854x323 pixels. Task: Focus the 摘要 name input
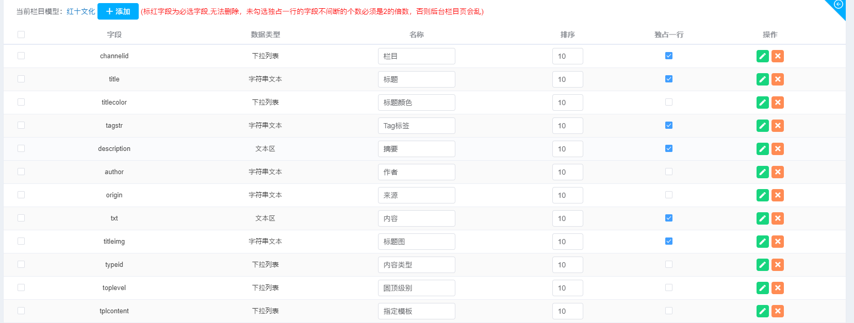click(417, 149)
